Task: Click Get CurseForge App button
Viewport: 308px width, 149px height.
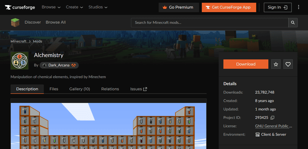Action: pos(229,8)
